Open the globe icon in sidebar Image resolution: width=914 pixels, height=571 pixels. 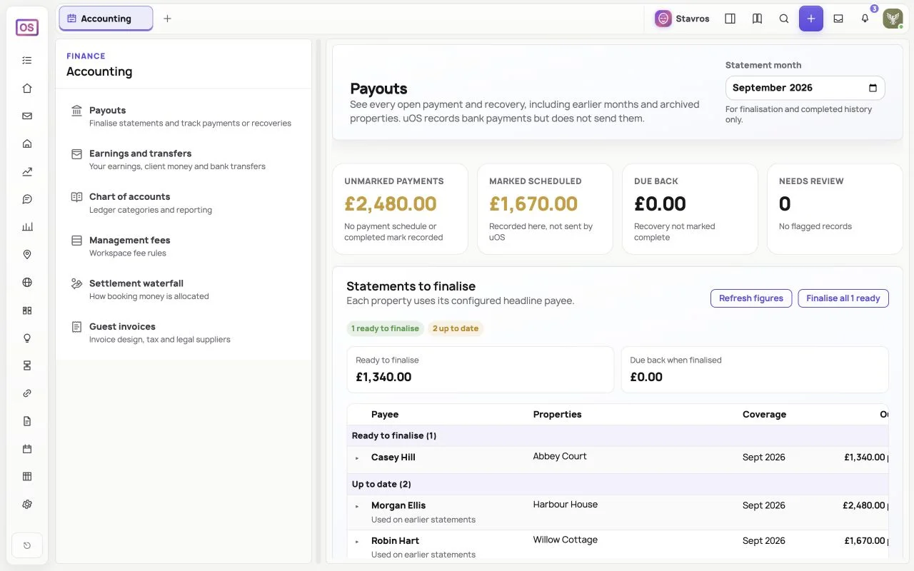(27, 283)
